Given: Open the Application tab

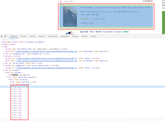Looking at the screenshot, I should pyautogui.click(x=65, y=36).
